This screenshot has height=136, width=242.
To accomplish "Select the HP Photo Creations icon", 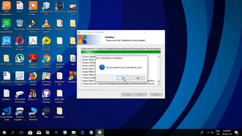I will click(x=46, y=78).
